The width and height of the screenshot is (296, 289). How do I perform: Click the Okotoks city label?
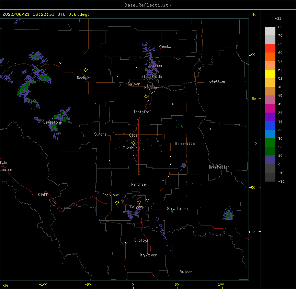(x=141, y=240)
